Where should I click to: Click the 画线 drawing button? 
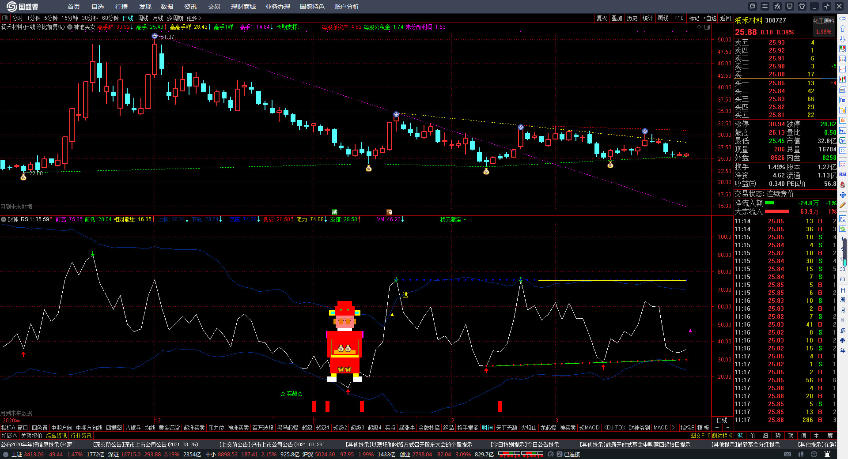click(663, 18)
